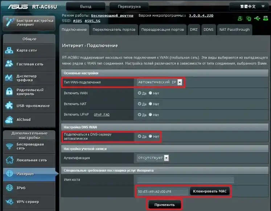Click the Интернет - Подключение page title
Image resolution: width=271 pixels, height=211 pixels.
tap(90, 46)
